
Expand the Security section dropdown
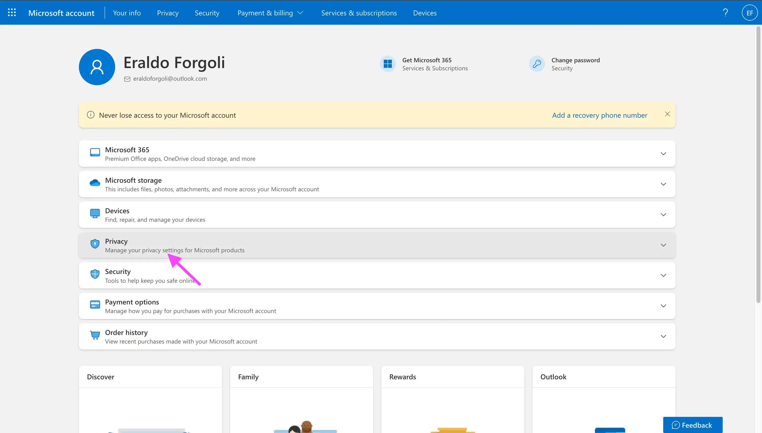click(662, 275)
